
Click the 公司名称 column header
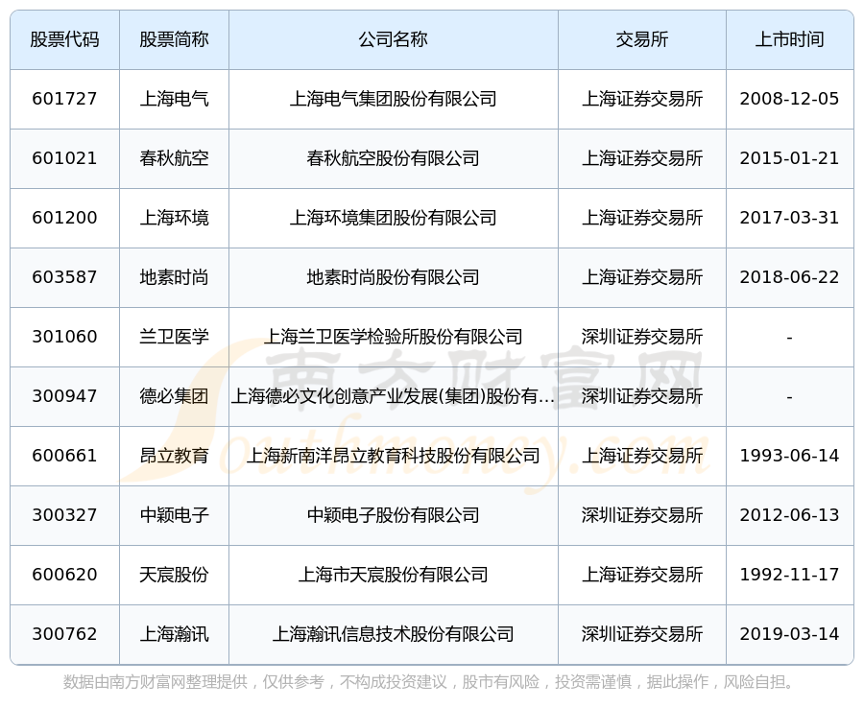pos(394,39)
